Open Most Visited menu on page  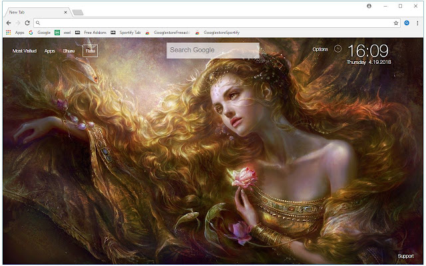(x=25, y=51)
